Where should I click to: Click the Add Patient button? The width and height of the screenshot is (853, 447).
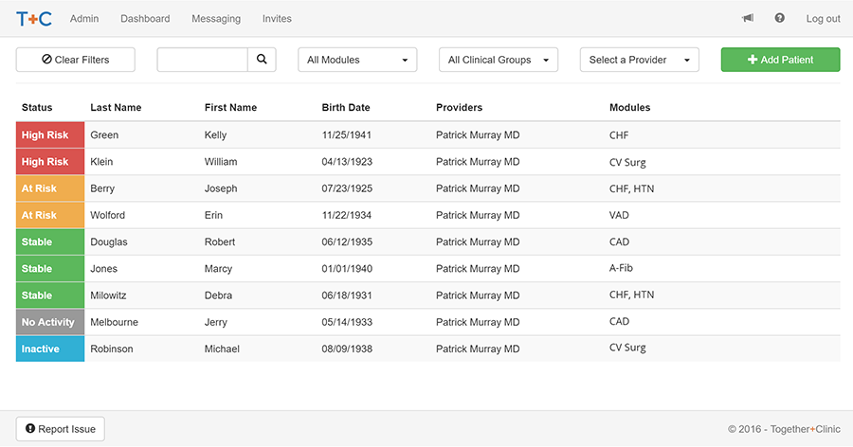[780, 60]
